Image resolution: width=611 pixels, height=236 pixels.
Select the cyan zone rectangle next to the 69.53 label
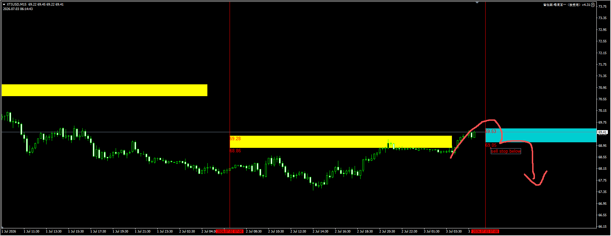coord(541,135)
